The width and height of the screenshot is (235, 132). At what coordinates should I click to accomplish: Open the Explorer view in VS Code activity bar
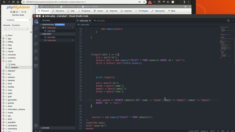tap(36, 22)
